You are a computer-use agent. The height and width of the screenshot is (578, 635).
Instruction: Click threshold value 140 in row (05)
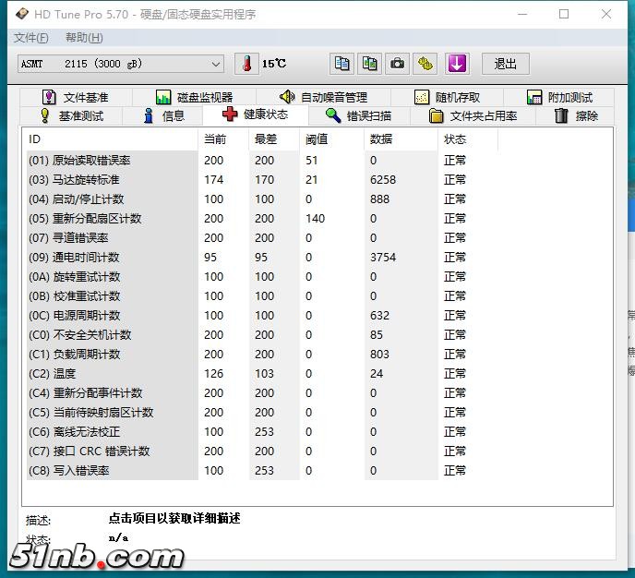tap(315, 219)
